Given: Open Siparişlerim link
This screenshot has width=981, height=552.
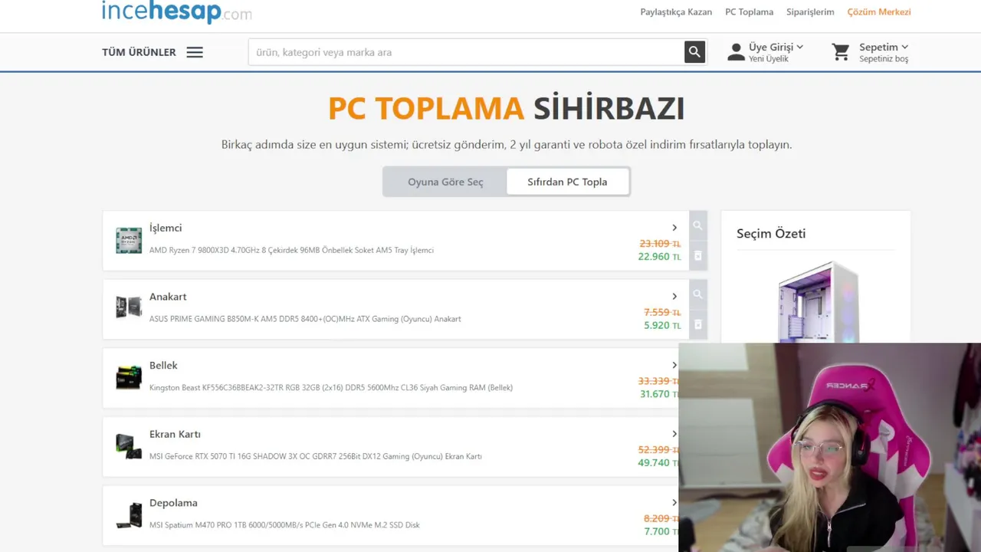Looking at the screenshot, I should 810,11.
